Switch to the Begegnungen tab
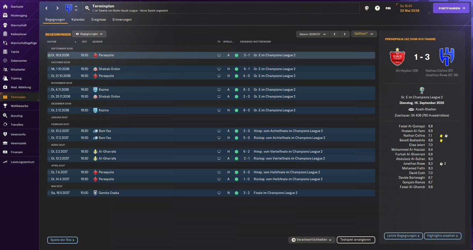Viewport: 473px width, 250px height. 55,20
